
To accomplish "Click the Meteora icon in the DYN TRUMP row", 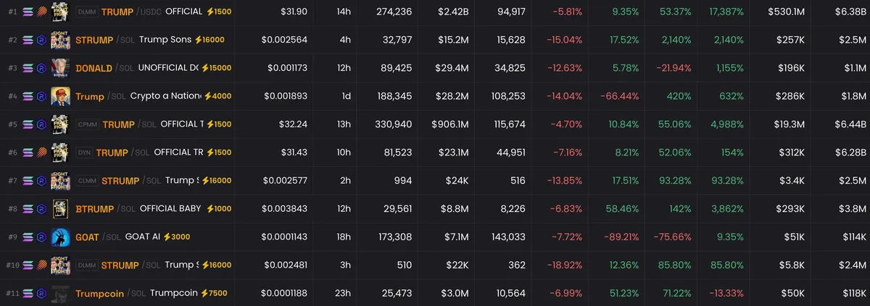I will coord(41,153).
